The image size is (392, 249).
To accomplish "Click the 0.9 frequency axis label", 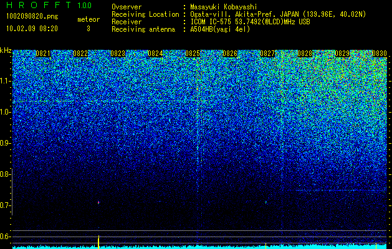I will [4, 143].
